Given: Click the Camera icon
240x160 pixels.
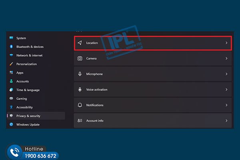Looking at the screenshot, I should pos(80,58).
